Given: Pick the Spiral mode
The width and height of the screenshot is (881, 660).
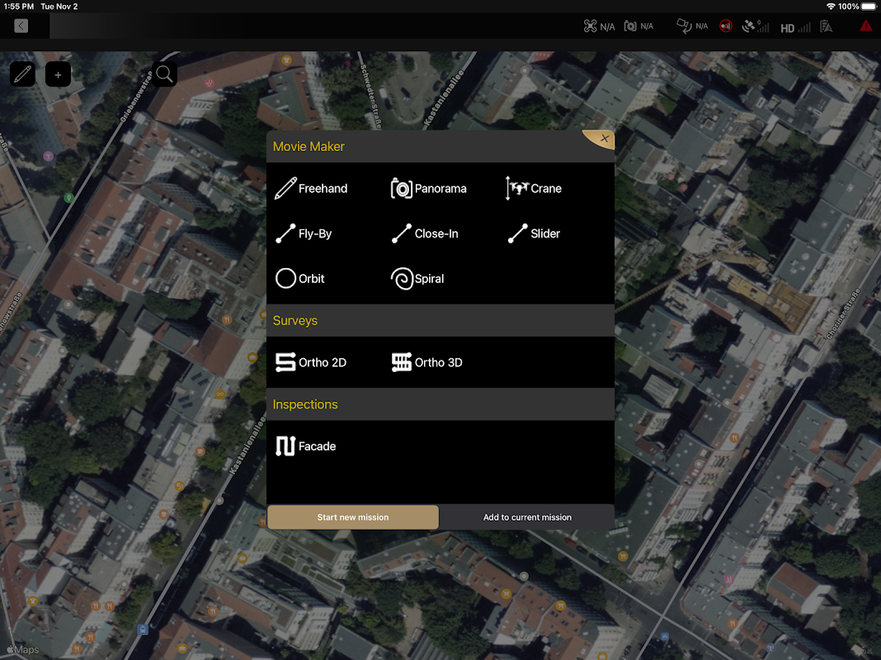Looking at the screenshot, I should (417, 279).
